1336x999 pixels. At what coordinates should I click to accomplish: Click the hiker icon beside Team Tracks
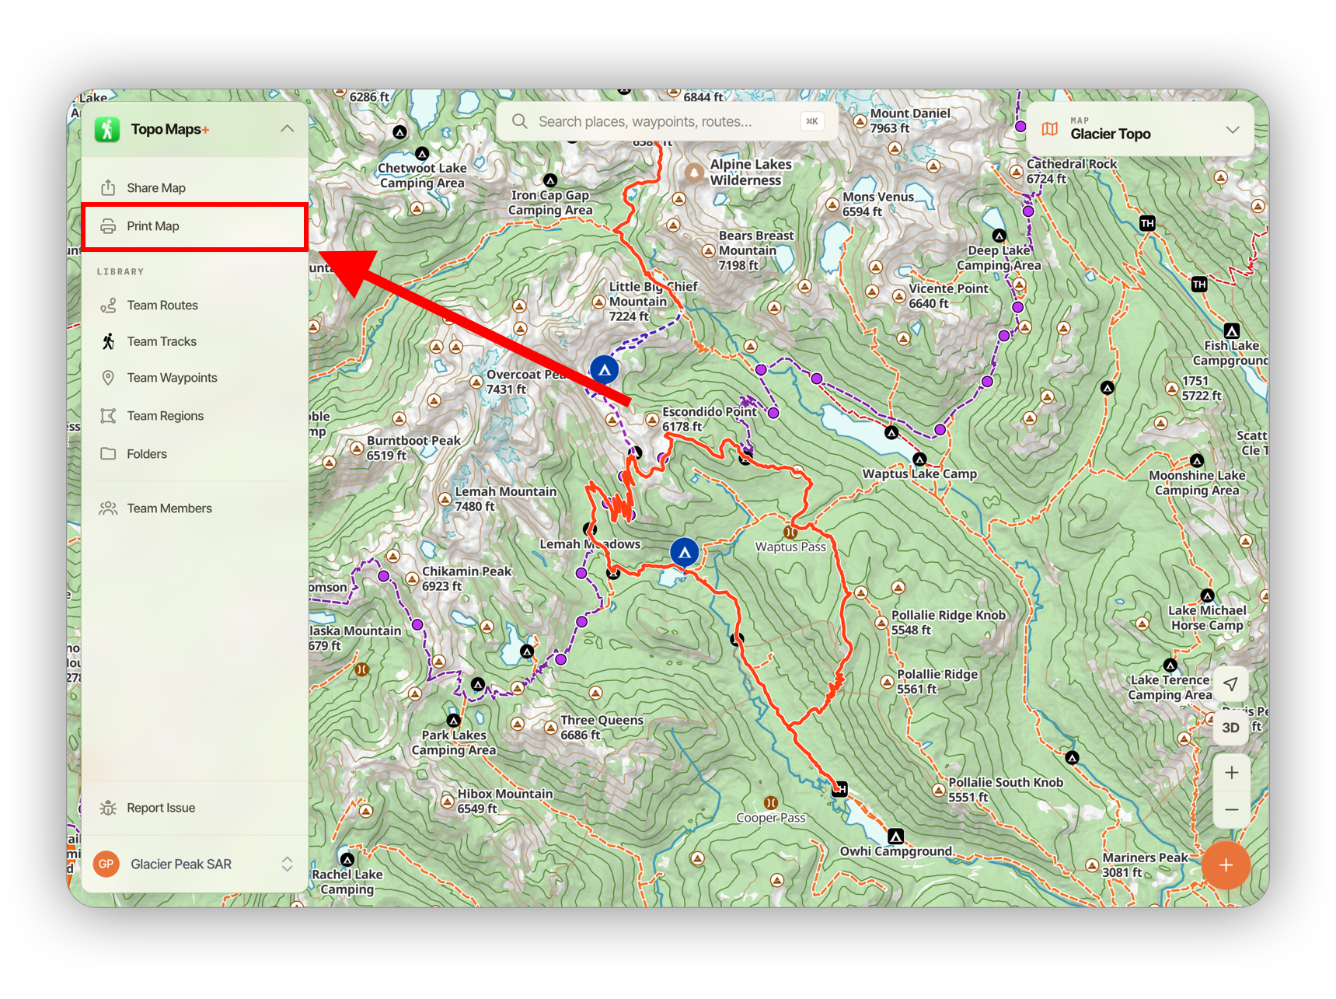[x=108, y=341]
